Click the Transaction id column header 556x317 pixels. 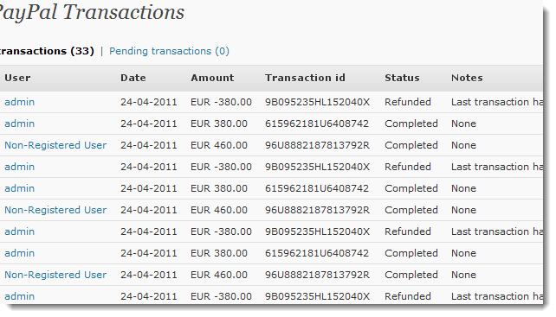(x=305, y=78)
